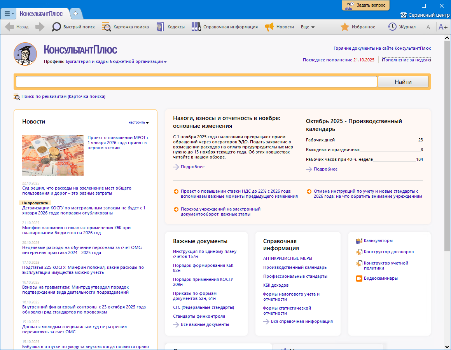Open Быстрый поиск magnifier icon
This screenshot has width=451, height=350.
point(57,27)
